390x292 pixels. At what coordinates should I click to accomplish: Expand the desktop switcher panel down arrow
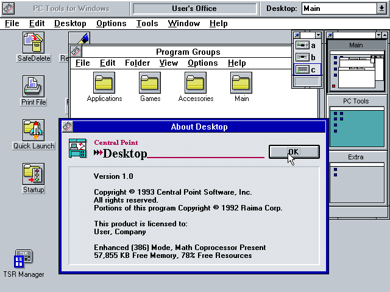[378, 35]
